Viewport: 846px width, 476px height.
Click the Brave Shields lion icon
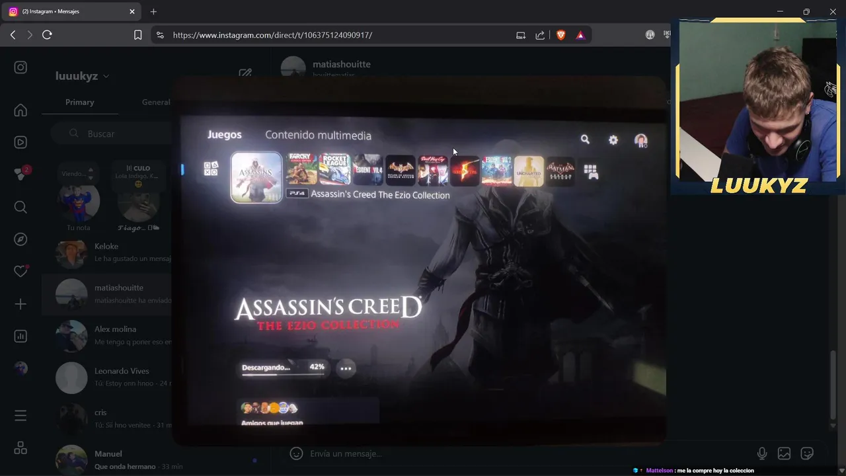(561, 35)
